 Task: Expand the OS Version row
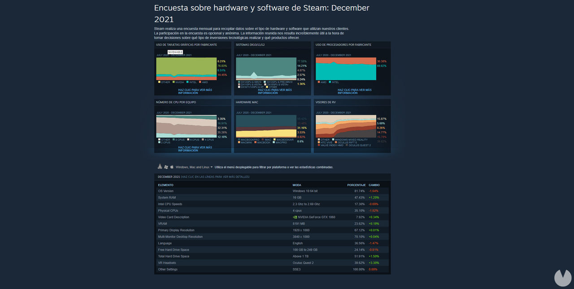point(272,191)
